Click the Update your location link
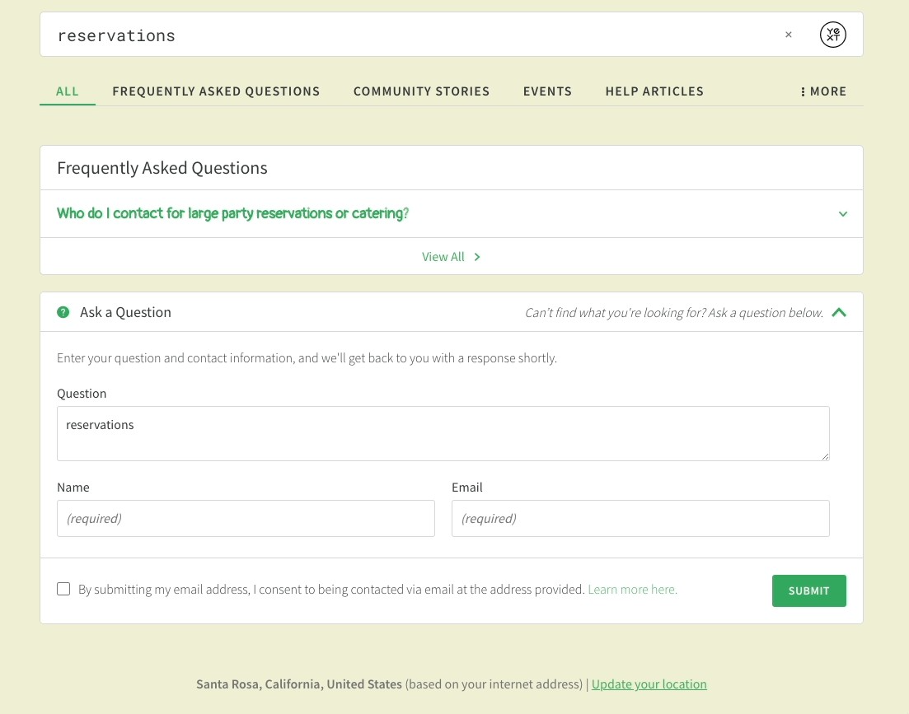The width and height of the screenshot is (909, 714). (x=649, y=684)
